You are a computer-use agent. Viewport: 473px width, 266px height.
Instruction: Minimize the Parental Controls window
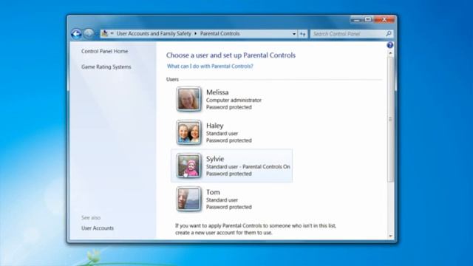click(x=357, y=20)
